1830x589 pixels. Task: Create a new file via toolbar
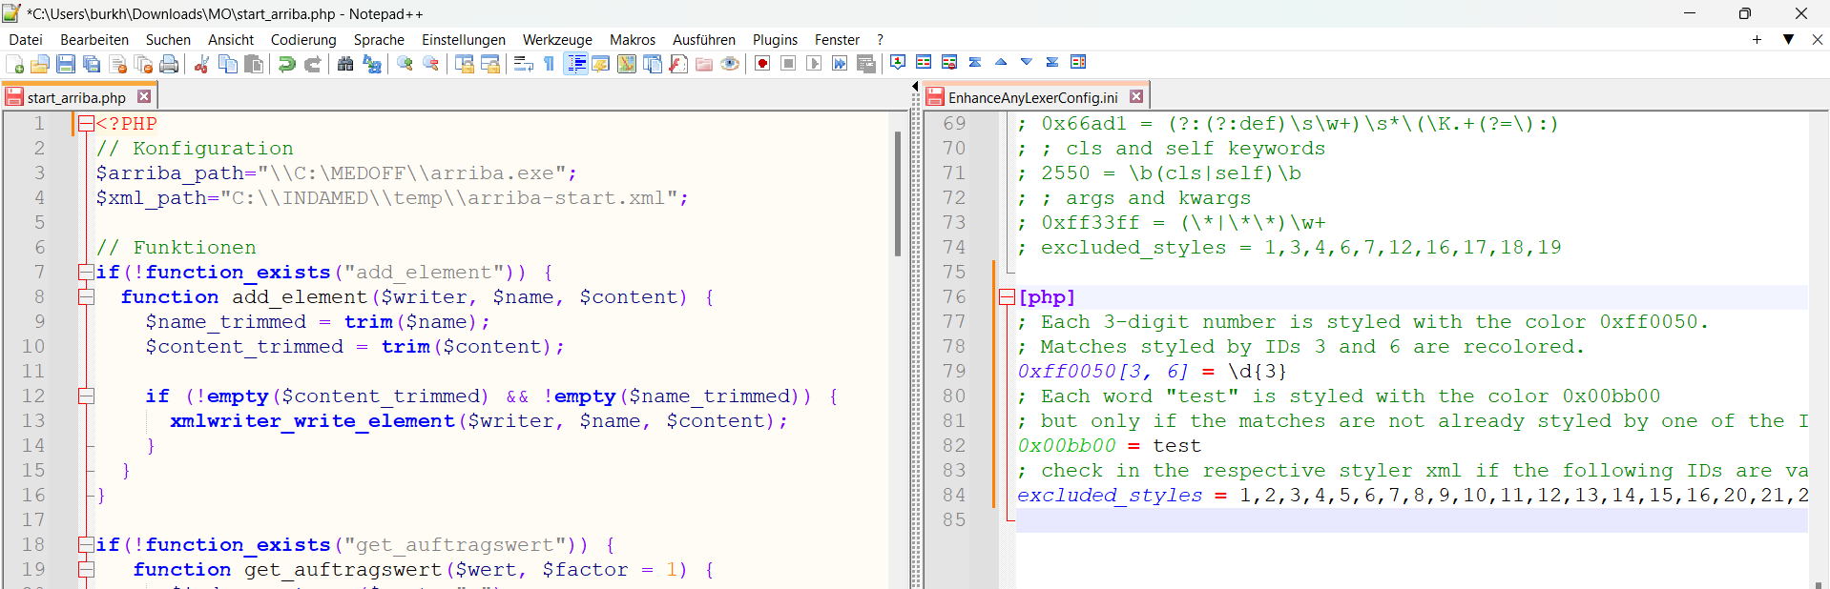pos(15,64)
